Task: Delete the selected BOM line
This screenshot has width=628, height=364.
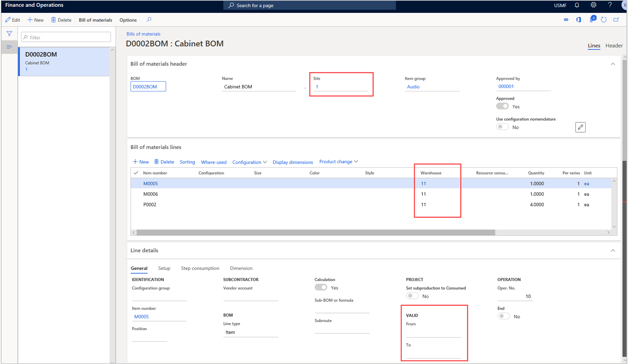Action: click(164, 162)
